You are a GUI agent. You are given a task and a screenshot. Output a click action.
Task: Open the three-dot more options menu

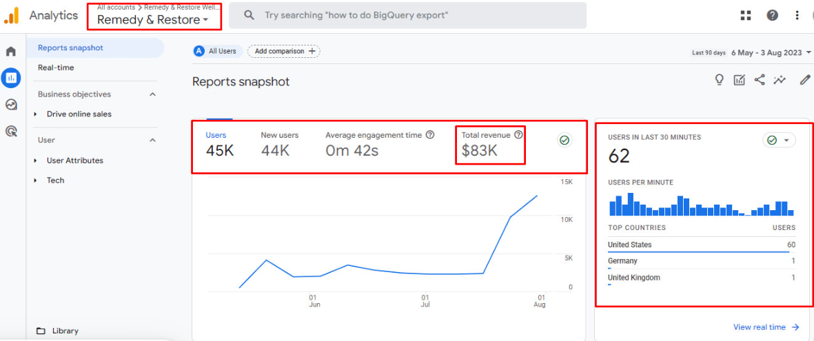click(x=797, y=16)
